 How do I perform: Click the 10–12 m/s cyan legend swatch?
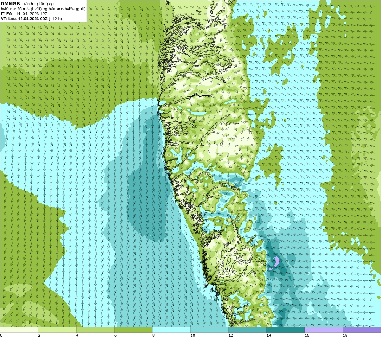(210, 330)
